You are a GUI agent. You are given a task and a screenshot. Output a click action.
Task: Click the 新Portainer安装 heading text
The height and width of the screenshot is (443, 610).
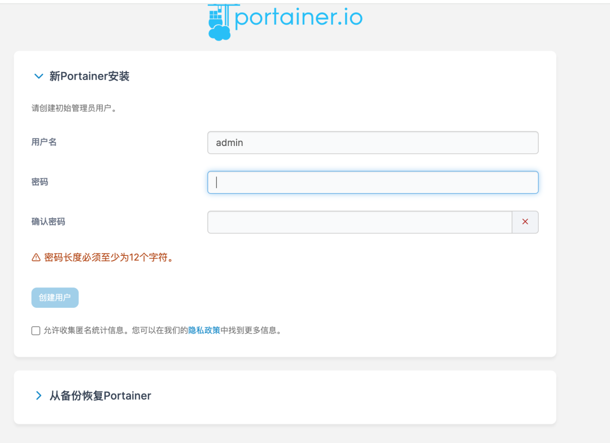click(x=89, y=76)
